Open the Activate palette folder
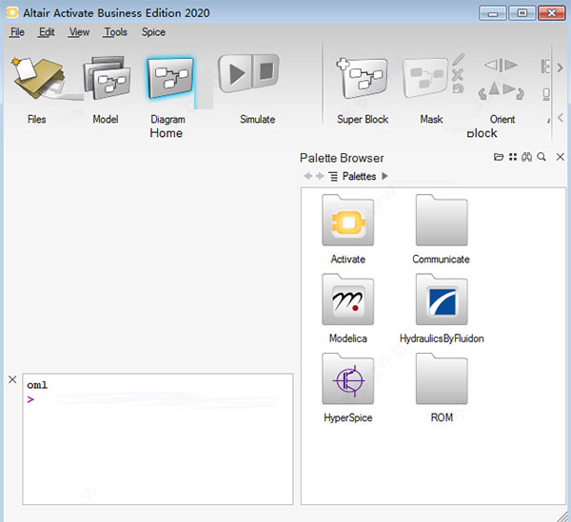This screenshot has height=522, width=571. coord(347,222)
